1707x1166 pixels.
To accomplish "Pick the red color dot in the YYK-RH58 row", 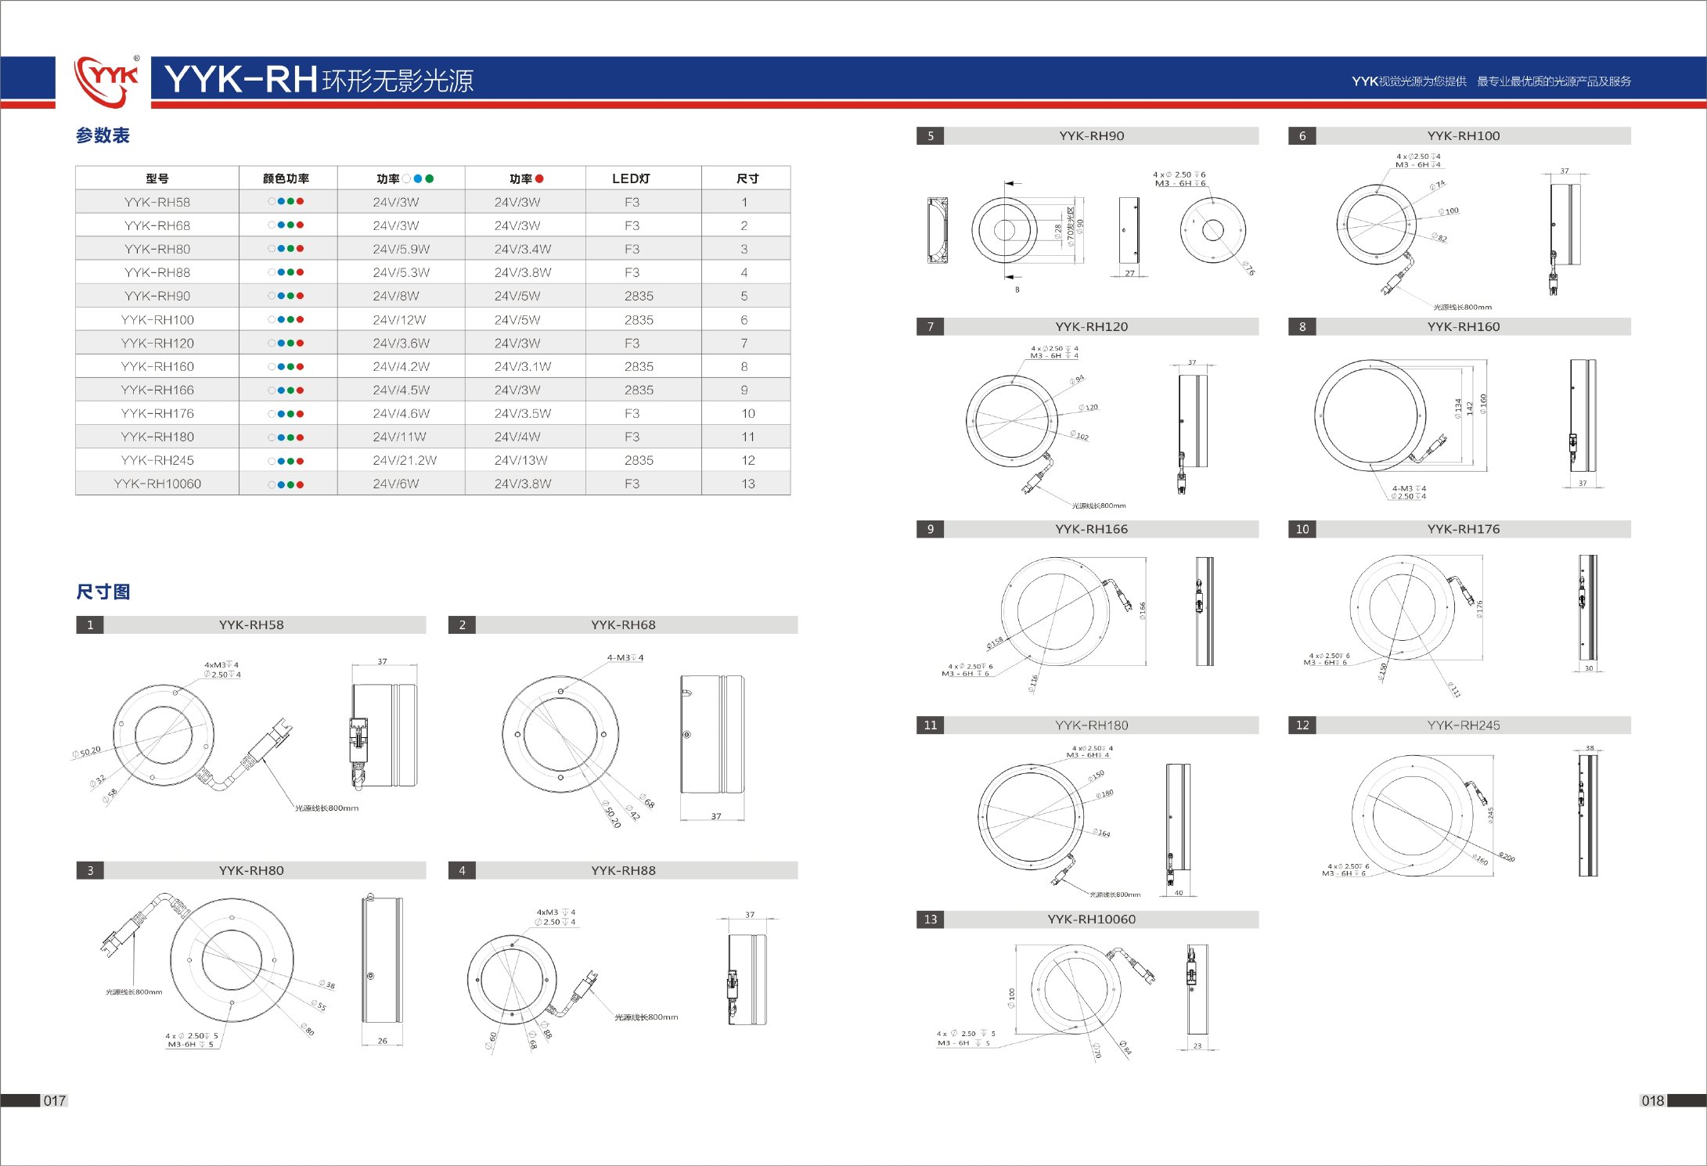I will coord(301,202).
